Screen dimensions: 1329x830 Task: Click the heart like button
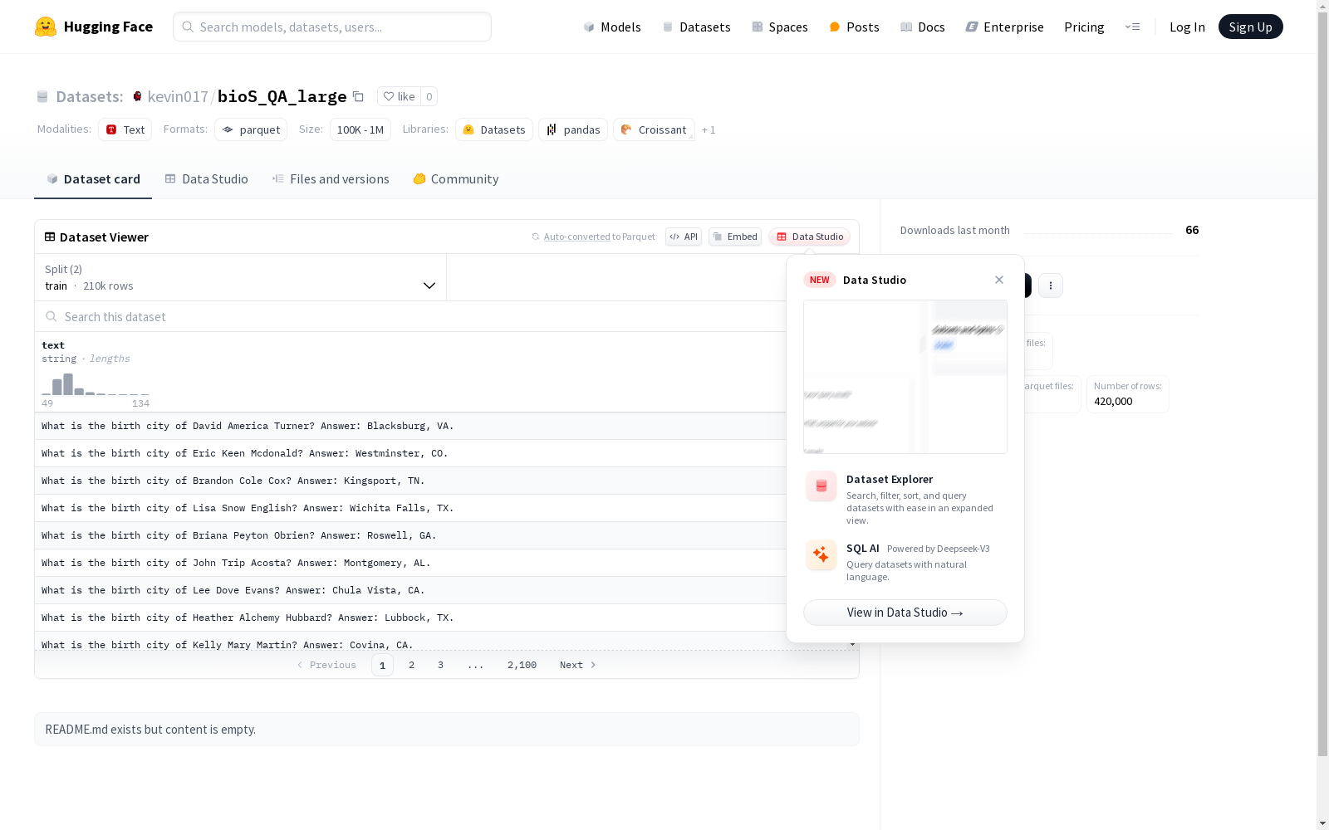(x=399, y=96)
